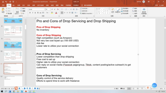Expand the numbering list dropdown
This screenshot has width=166, height=93.
[68, 9]
